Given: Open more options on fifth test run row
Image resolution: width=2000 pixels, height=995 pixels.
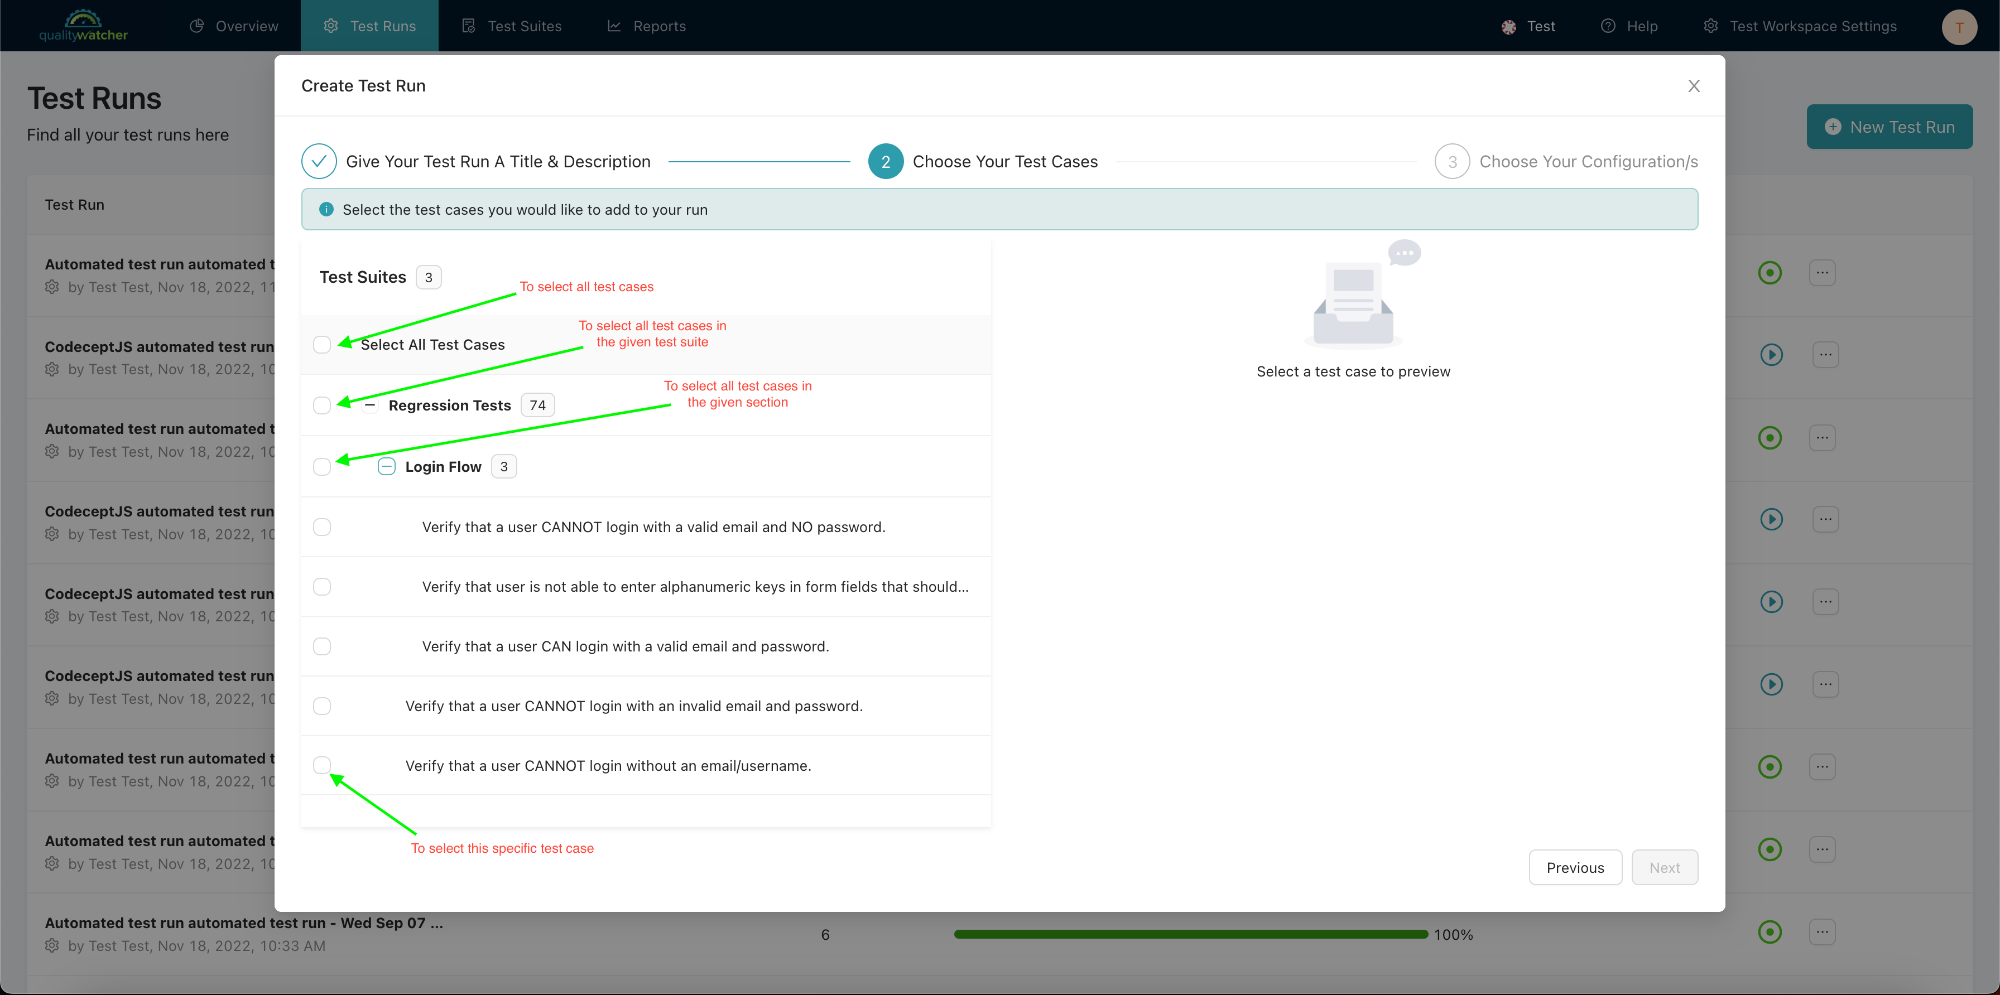Looking at the screenshot, I should point(1825,601).
